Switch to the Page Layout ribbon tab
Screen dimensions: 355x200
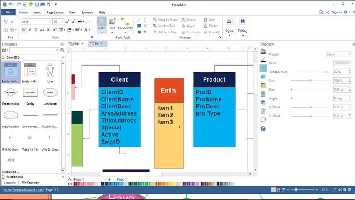coord(55,12)
